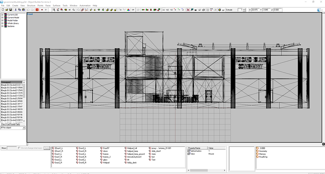This screenshot has width=325, height=174.
Task: Click the Save file icon
Action: pyautogui.click(x=10, y=10)
